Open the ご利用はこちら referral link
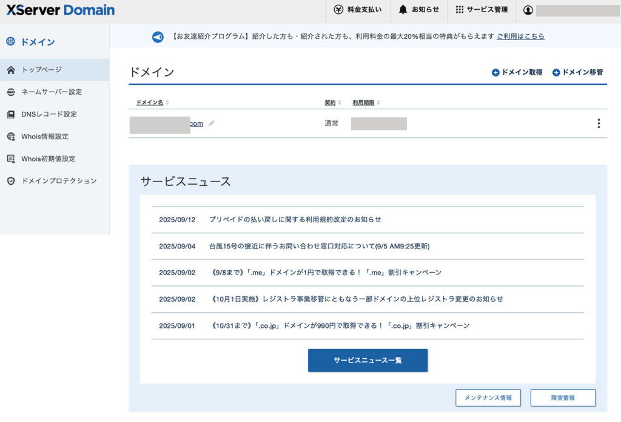Screen dimensions: 621x422 [x=520, y=36]
